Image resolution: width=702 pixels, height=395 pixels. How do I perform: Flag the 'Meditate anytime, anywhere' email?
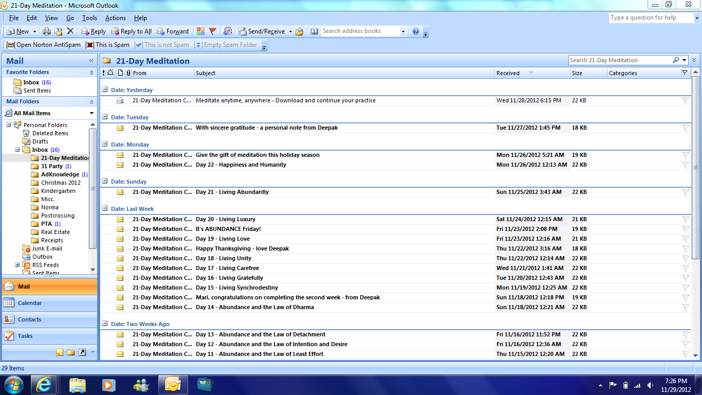[x=686, y=101]
